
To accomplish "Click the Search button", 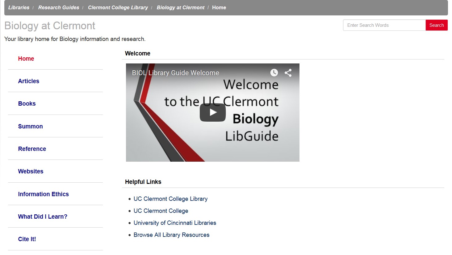I will (x=436, y=25).
